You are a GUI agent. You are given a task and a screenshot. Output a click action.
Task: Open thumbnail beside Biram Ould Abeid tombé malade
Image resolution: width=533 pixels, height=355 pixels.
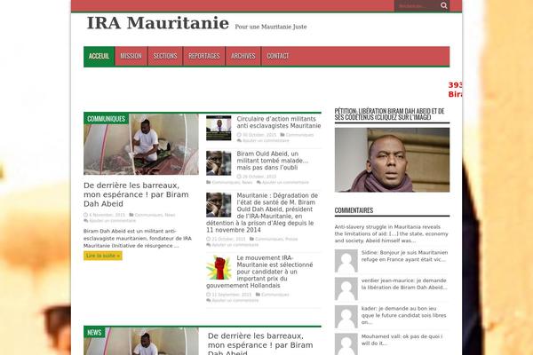click(219, 163)
